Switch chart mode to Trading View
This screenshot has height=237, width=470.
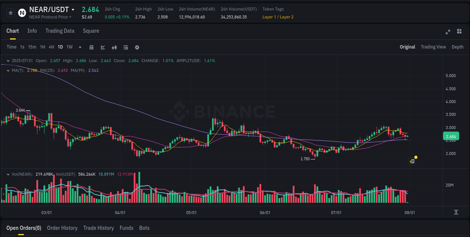(433, 47)
